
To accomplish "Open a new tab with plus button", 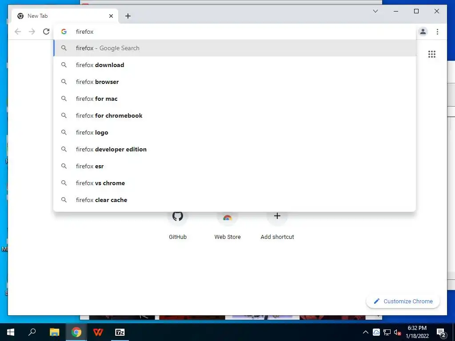I will [x=128, y=16].
